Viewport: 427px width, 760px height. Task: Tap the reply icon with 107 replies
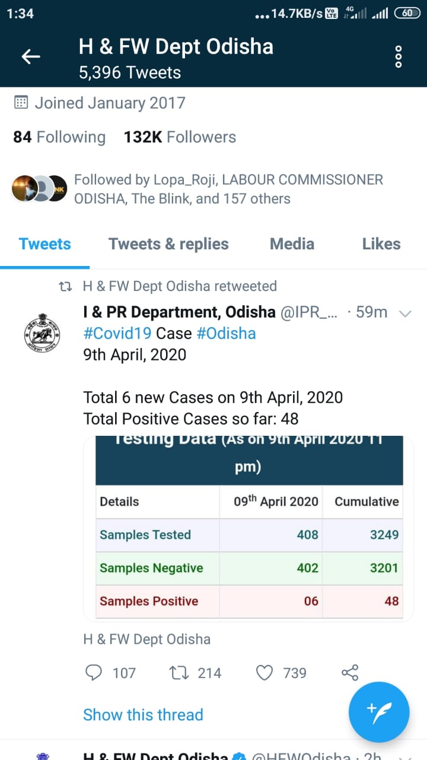tap(94, 673)
